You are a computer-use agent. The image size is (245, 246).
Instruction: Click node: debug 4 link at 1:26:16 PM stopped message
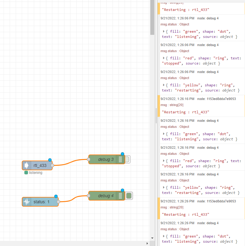208,148
